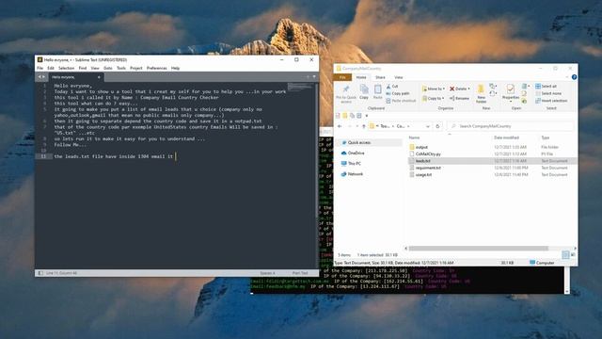Click the terminal window scrollbar down arrow
Screen dimensions: 602x339
coord(566,291)
